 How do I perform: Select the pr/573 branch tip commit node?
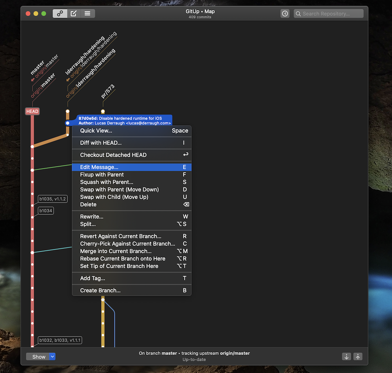(103, 112)
